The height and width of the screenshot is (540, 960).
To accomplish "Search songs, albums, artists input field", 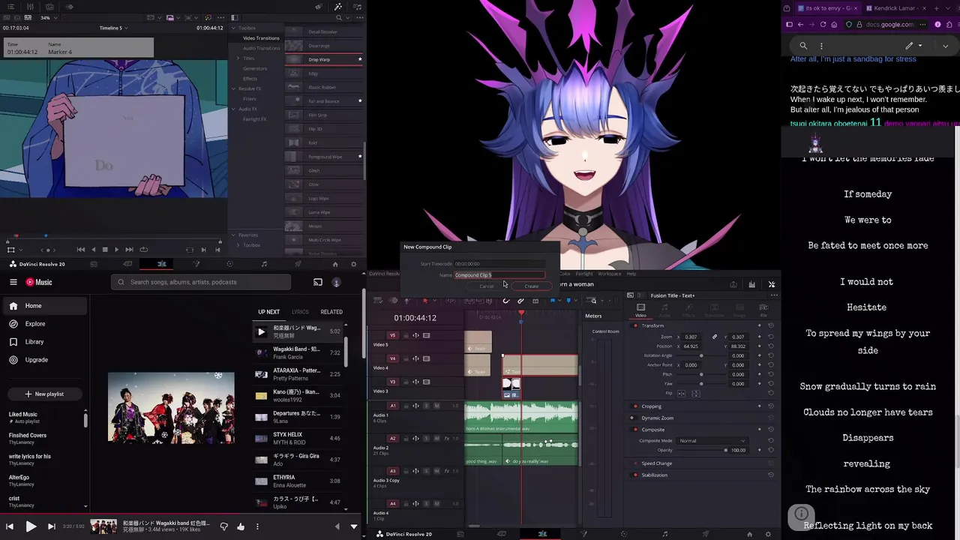I will [x=201, y=282].
